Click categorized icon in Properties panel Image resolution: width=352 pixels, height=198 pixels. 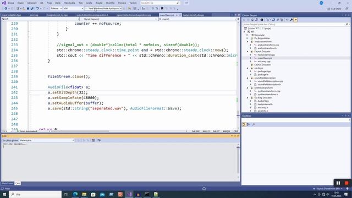pos(244,124)
